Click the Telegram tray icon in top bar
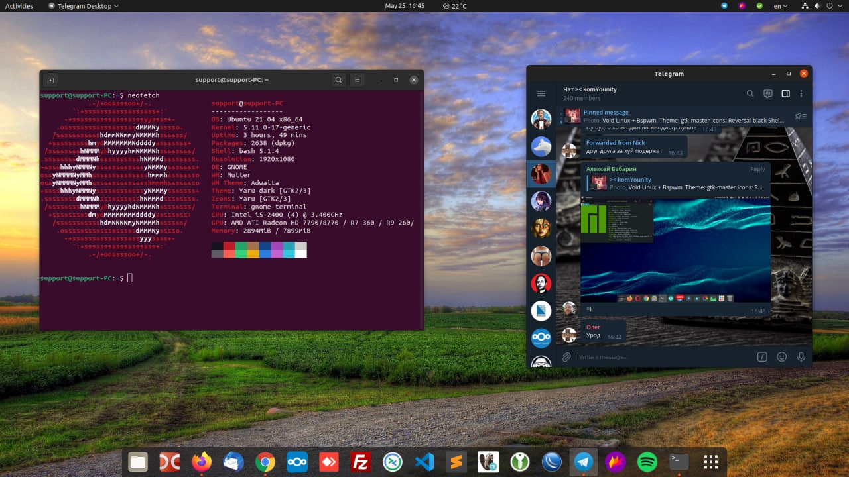 click(x=724, y=6)
